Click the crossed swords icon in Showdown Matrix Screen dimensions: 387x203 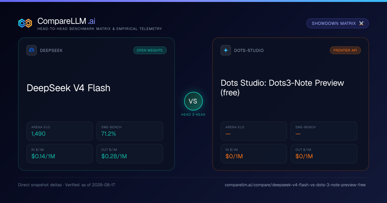(x=361, y=24)
